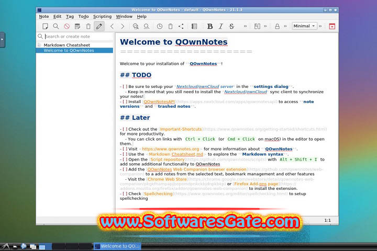Apply strikethrough with the S icon
This screenshot has height=251, width=377.
[231, 26]
